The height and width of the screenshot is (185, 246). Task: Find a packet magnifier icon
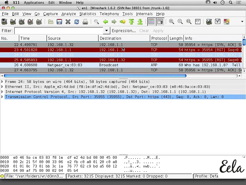[97, 22]
